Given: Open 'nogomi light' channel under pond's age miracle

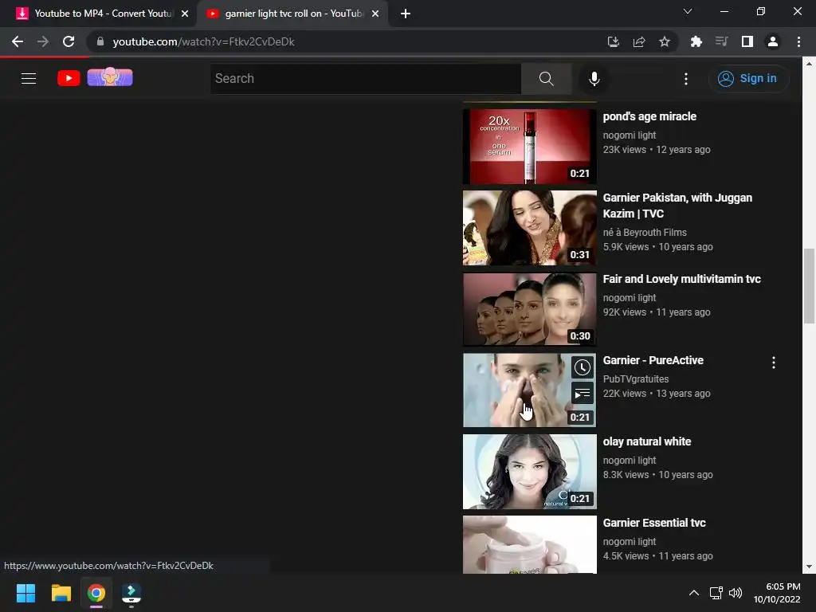Looking at the screenshot, I should (x=630, y=135).
